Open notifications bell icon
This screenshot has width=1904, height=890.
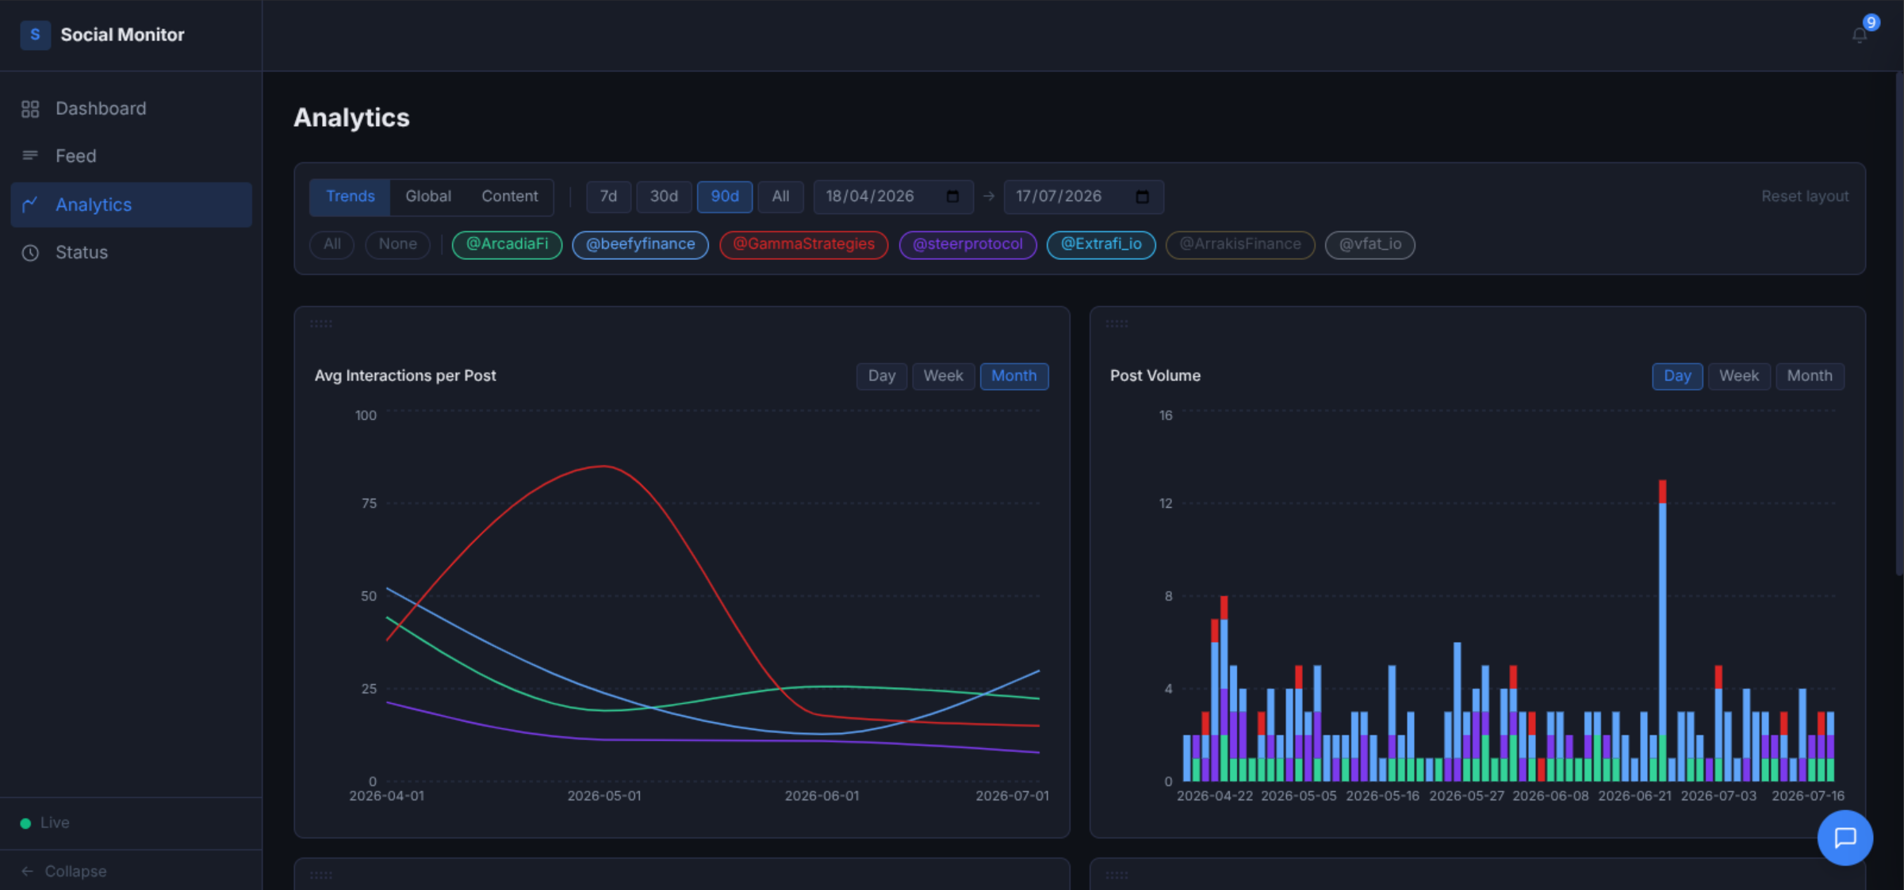tap(1859, 35)
